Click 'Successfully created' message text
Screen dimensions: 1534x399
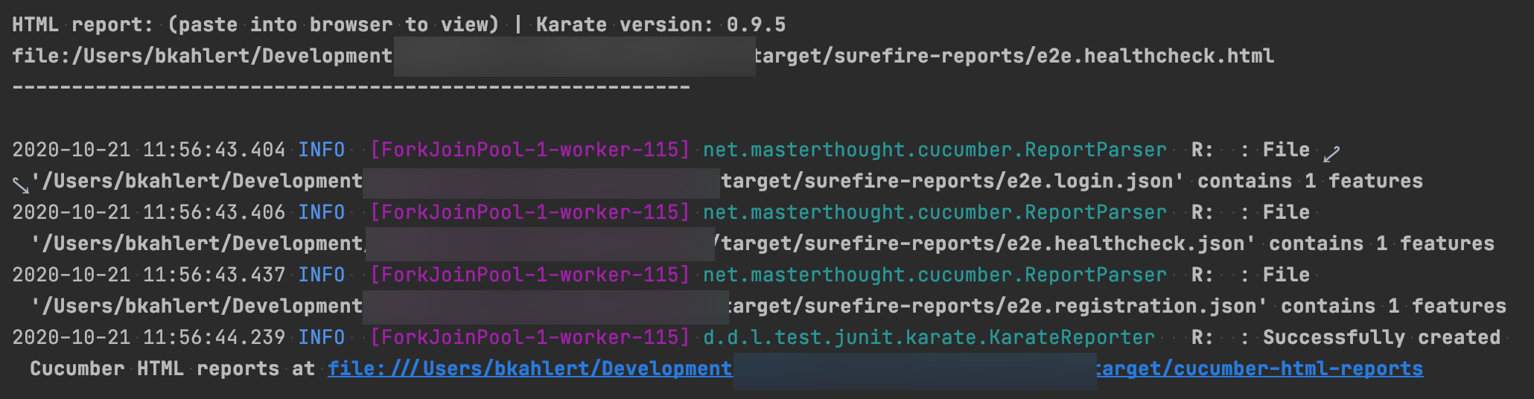click(x=1381, y=337)
